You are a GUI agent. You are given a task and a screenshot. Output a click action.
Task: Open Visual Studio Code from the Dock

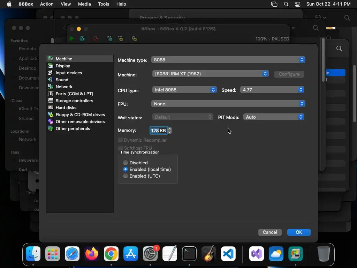tap(228, 254)
